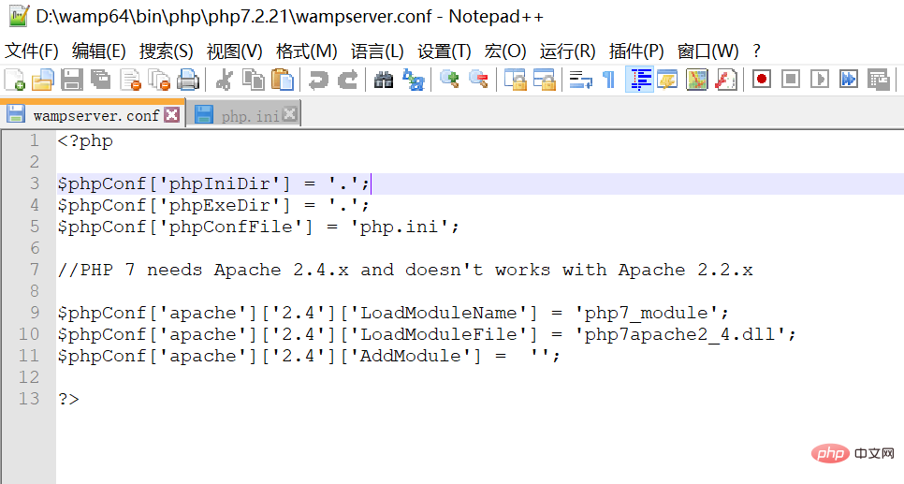The width and height of the screenshot is (904, 484).
Task: Toggle the highlighted Indent Guide button
Action: point(639,80)
